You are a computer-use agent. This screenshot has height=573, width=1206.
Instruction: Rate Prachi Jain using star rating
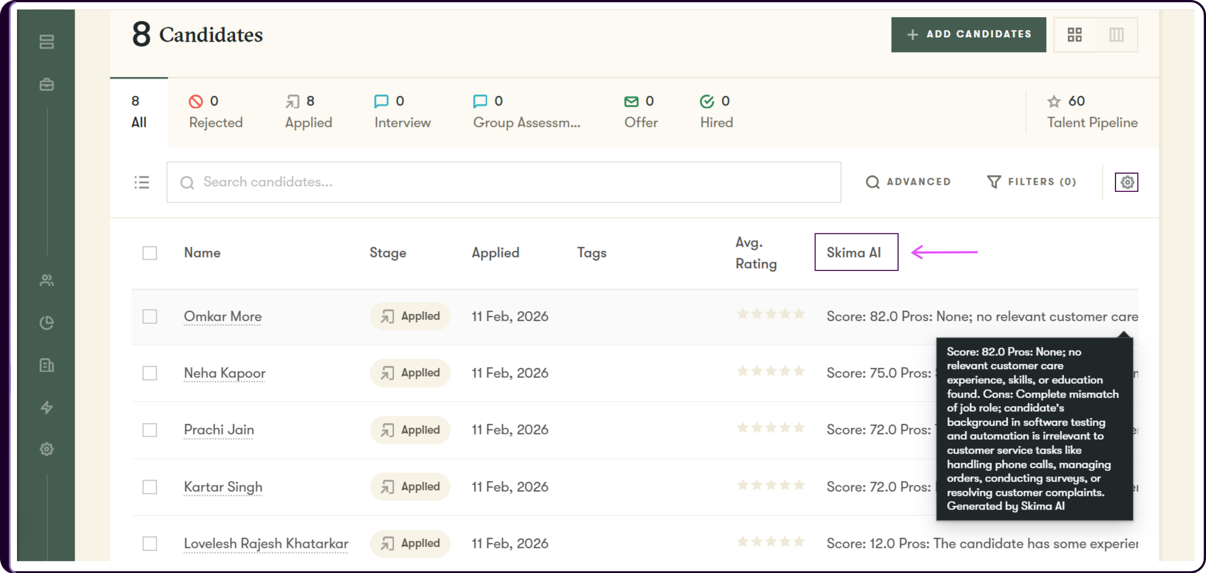770,428
